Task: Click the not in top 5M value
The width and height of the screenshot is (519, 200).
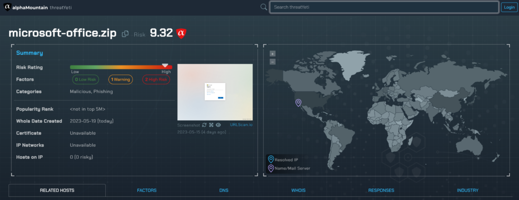Action: [x=88, y=109]
